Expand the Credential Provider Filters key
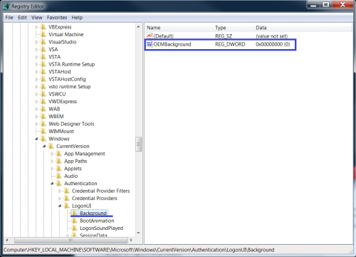The height and width of the screenshot is (257, 356). pyautogui.click(x=60, y=191)
